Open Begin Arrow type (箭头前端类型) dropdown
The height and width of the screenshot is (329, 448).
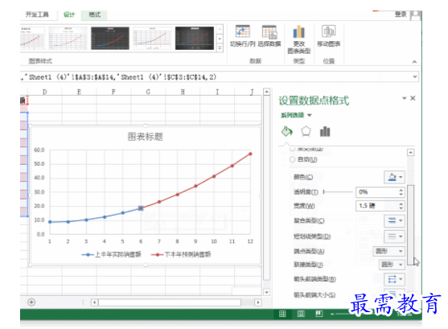(394, 279)
